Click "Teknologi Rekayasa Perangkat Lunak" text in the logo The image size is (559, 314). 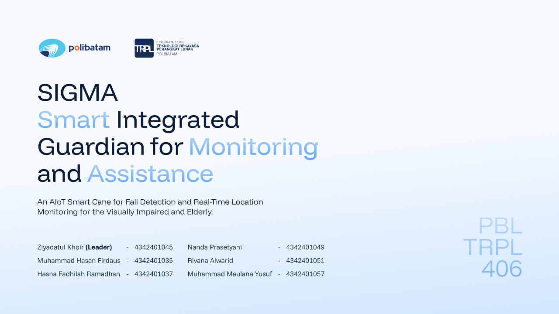click(x=177, y=48)
